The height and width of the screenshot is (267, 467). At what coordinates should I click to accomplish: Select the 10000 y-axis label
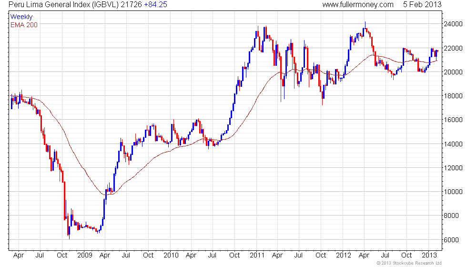click(453, 192)
